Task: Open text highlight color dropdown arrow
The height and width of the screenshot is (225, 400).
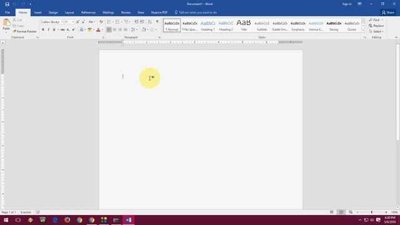Action: [94, 30]
